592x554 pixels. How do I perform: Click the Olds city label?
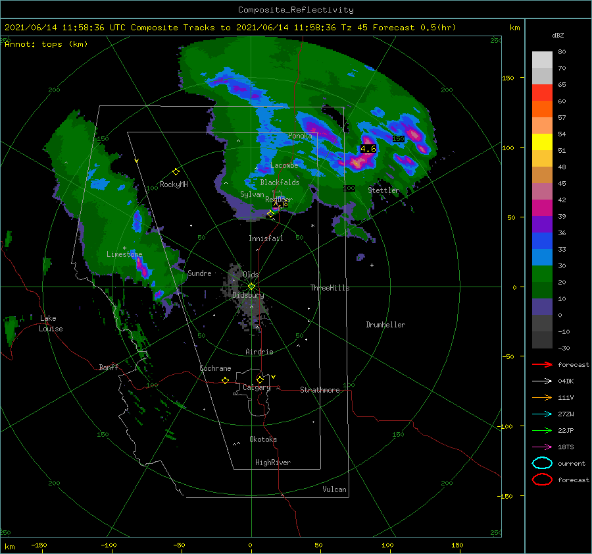(x=251, y=275)
